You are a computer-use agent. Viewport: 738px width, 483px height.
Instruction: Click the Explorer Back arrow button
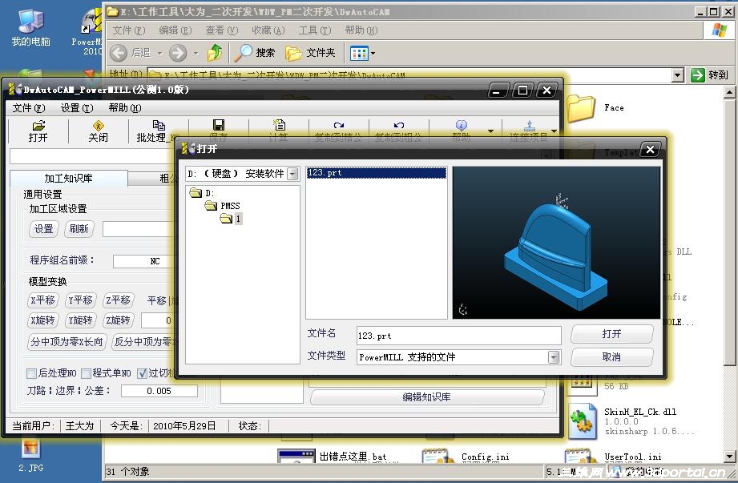pyautogui.click(x=119, y=53)
